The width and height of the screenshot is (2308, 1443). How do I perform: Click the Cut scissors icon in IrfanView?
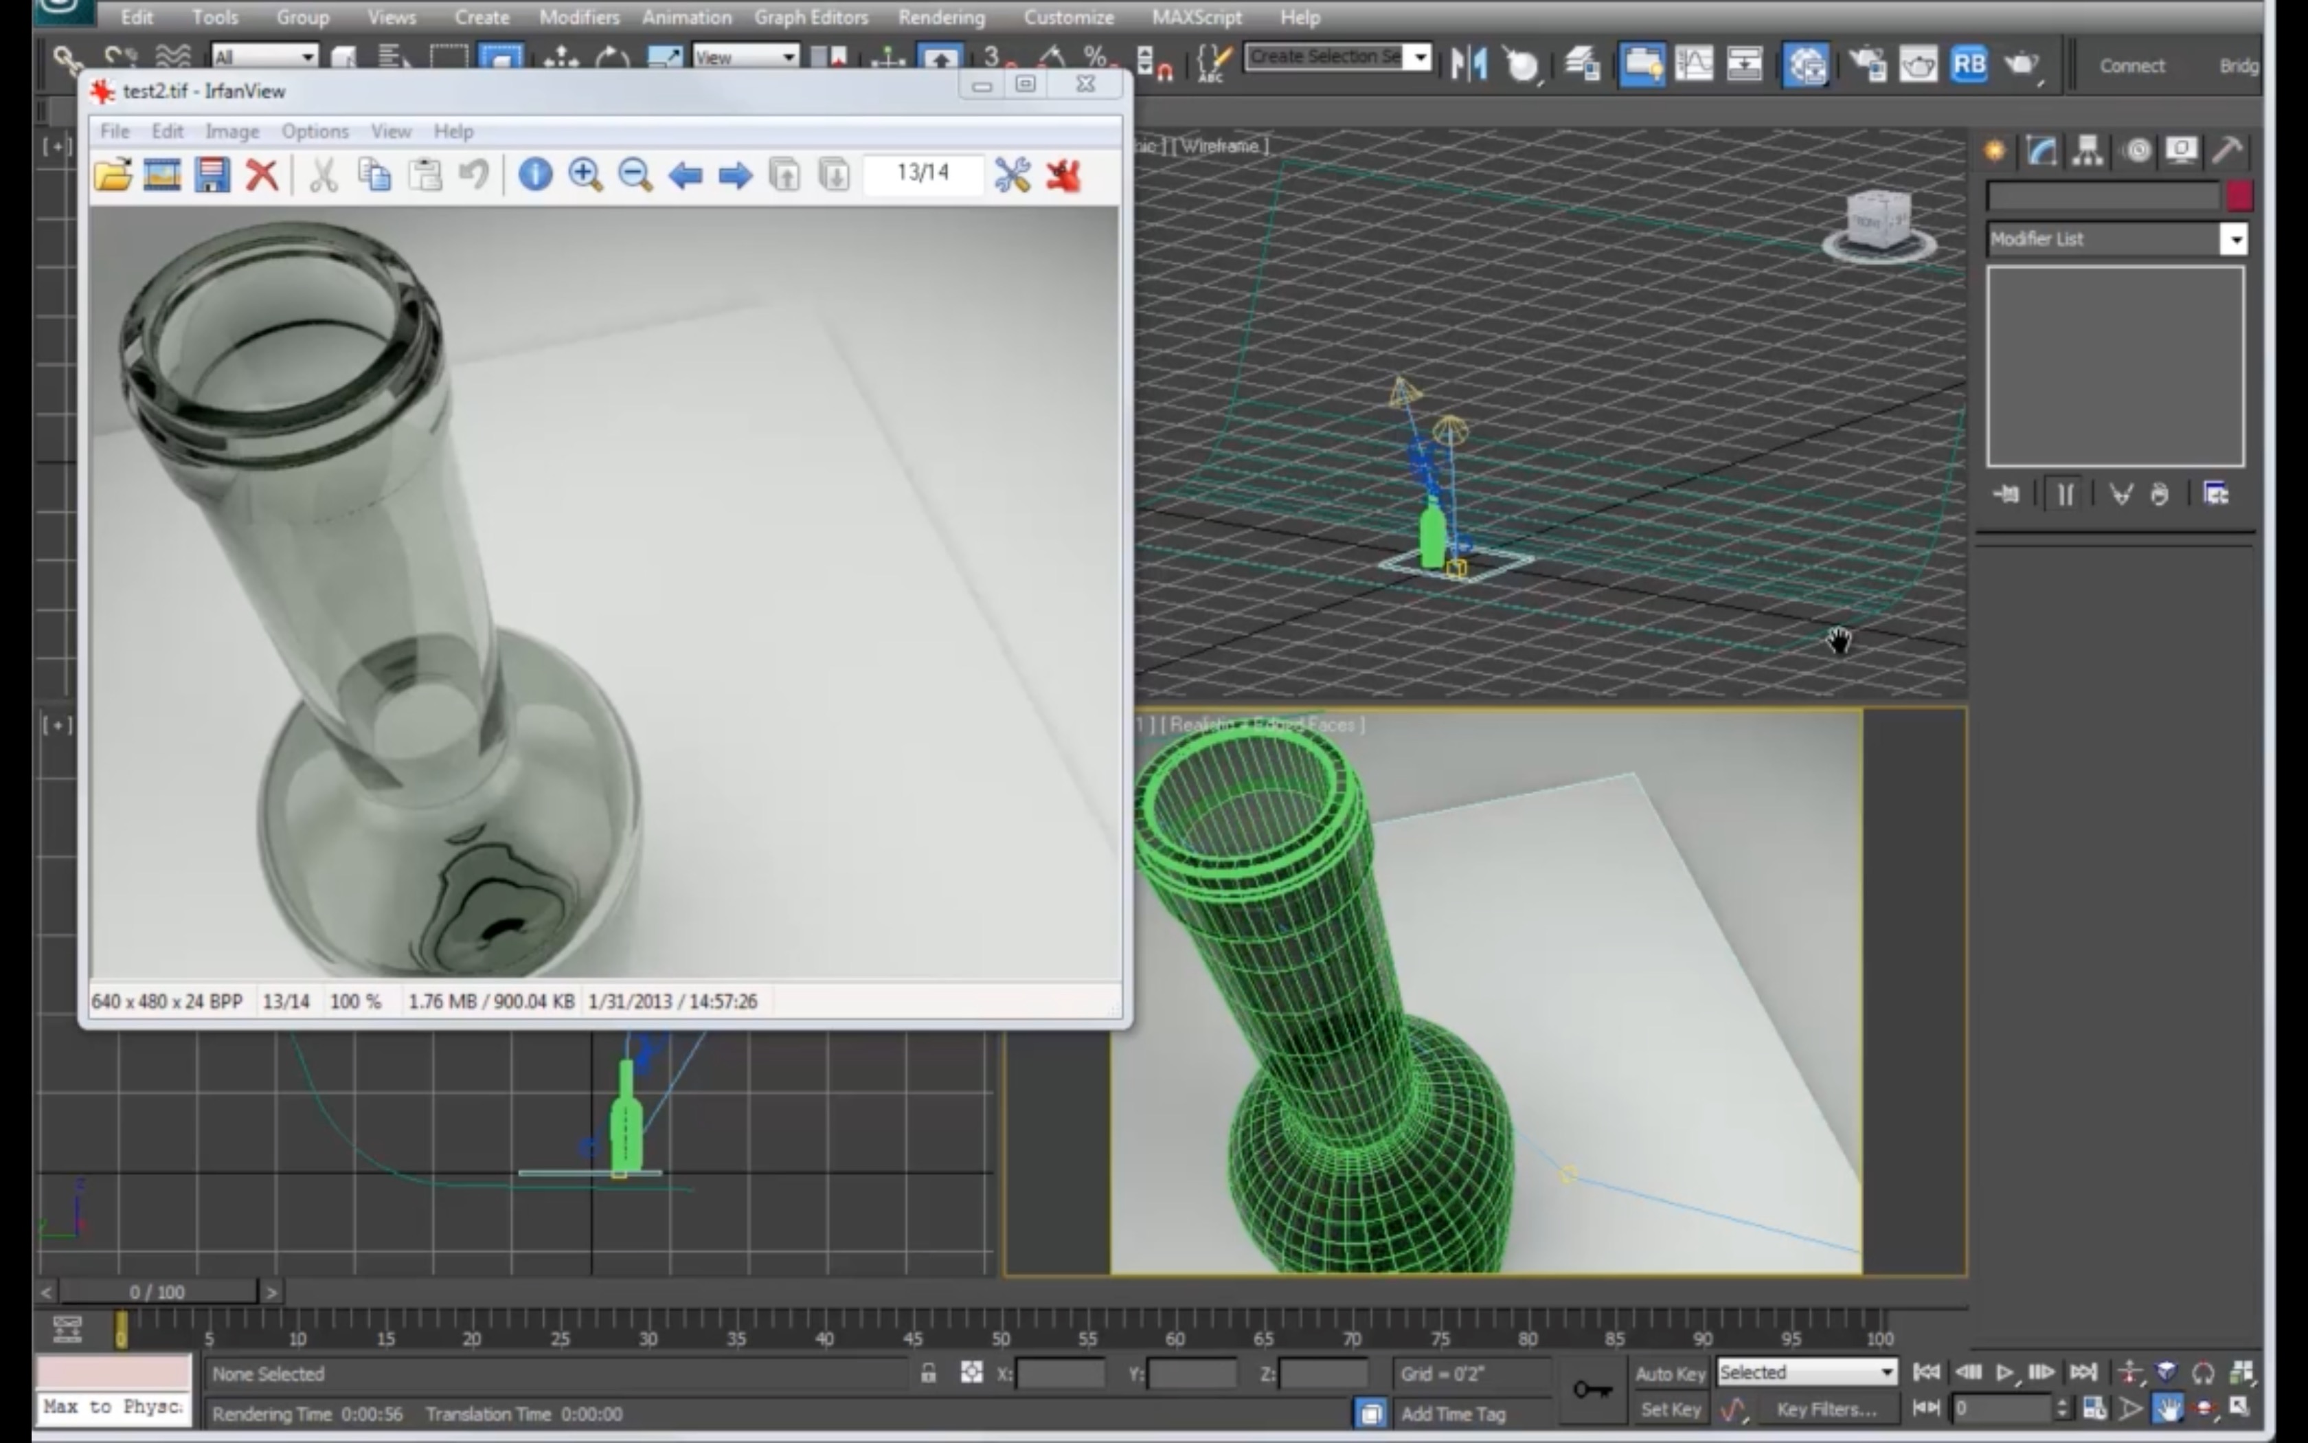[324, 175]
